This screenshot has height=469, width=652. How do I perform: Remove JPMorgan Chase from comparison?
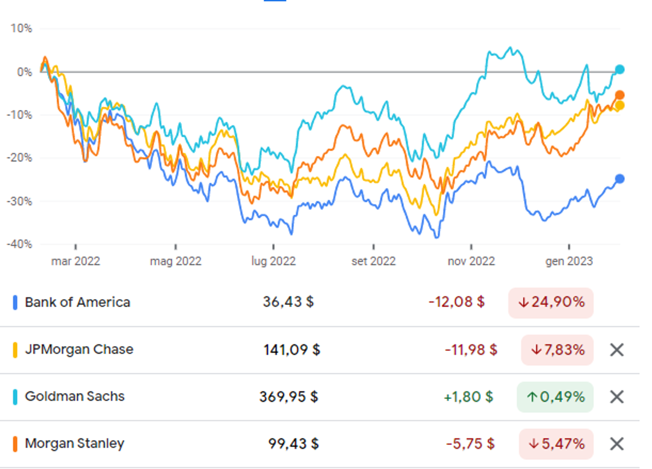(617, 350)
